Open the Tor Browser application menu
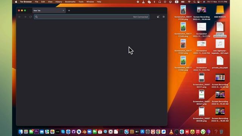 pyautogui.click(x=26, y=2)
